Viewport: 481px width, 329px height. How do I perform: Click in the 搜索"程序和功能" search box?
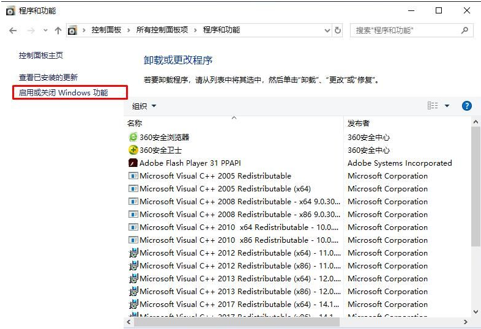[x=404, y=30]
